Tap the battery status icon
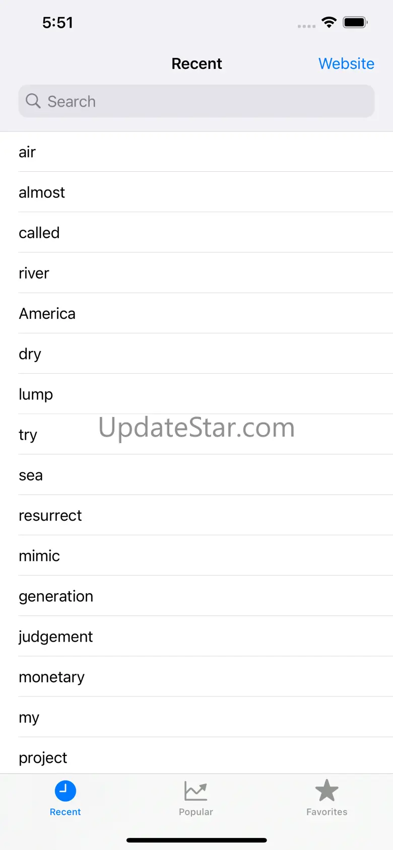 pos(355,22)
